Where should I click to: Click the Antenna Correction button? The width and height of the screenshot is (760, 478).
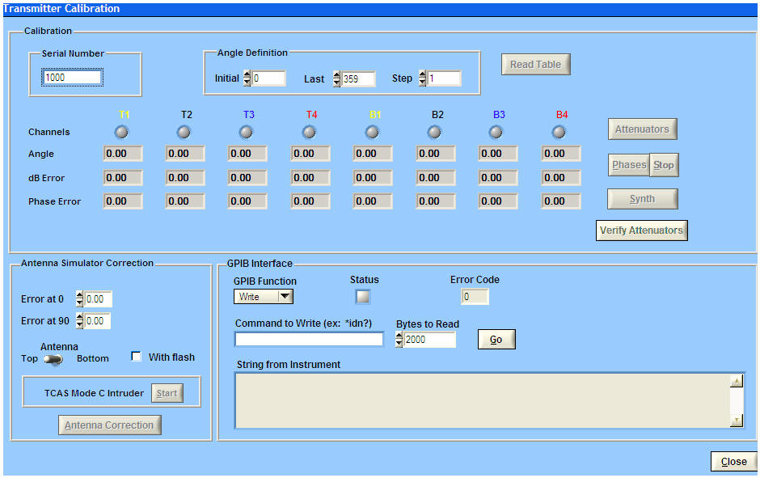(109, 425)
